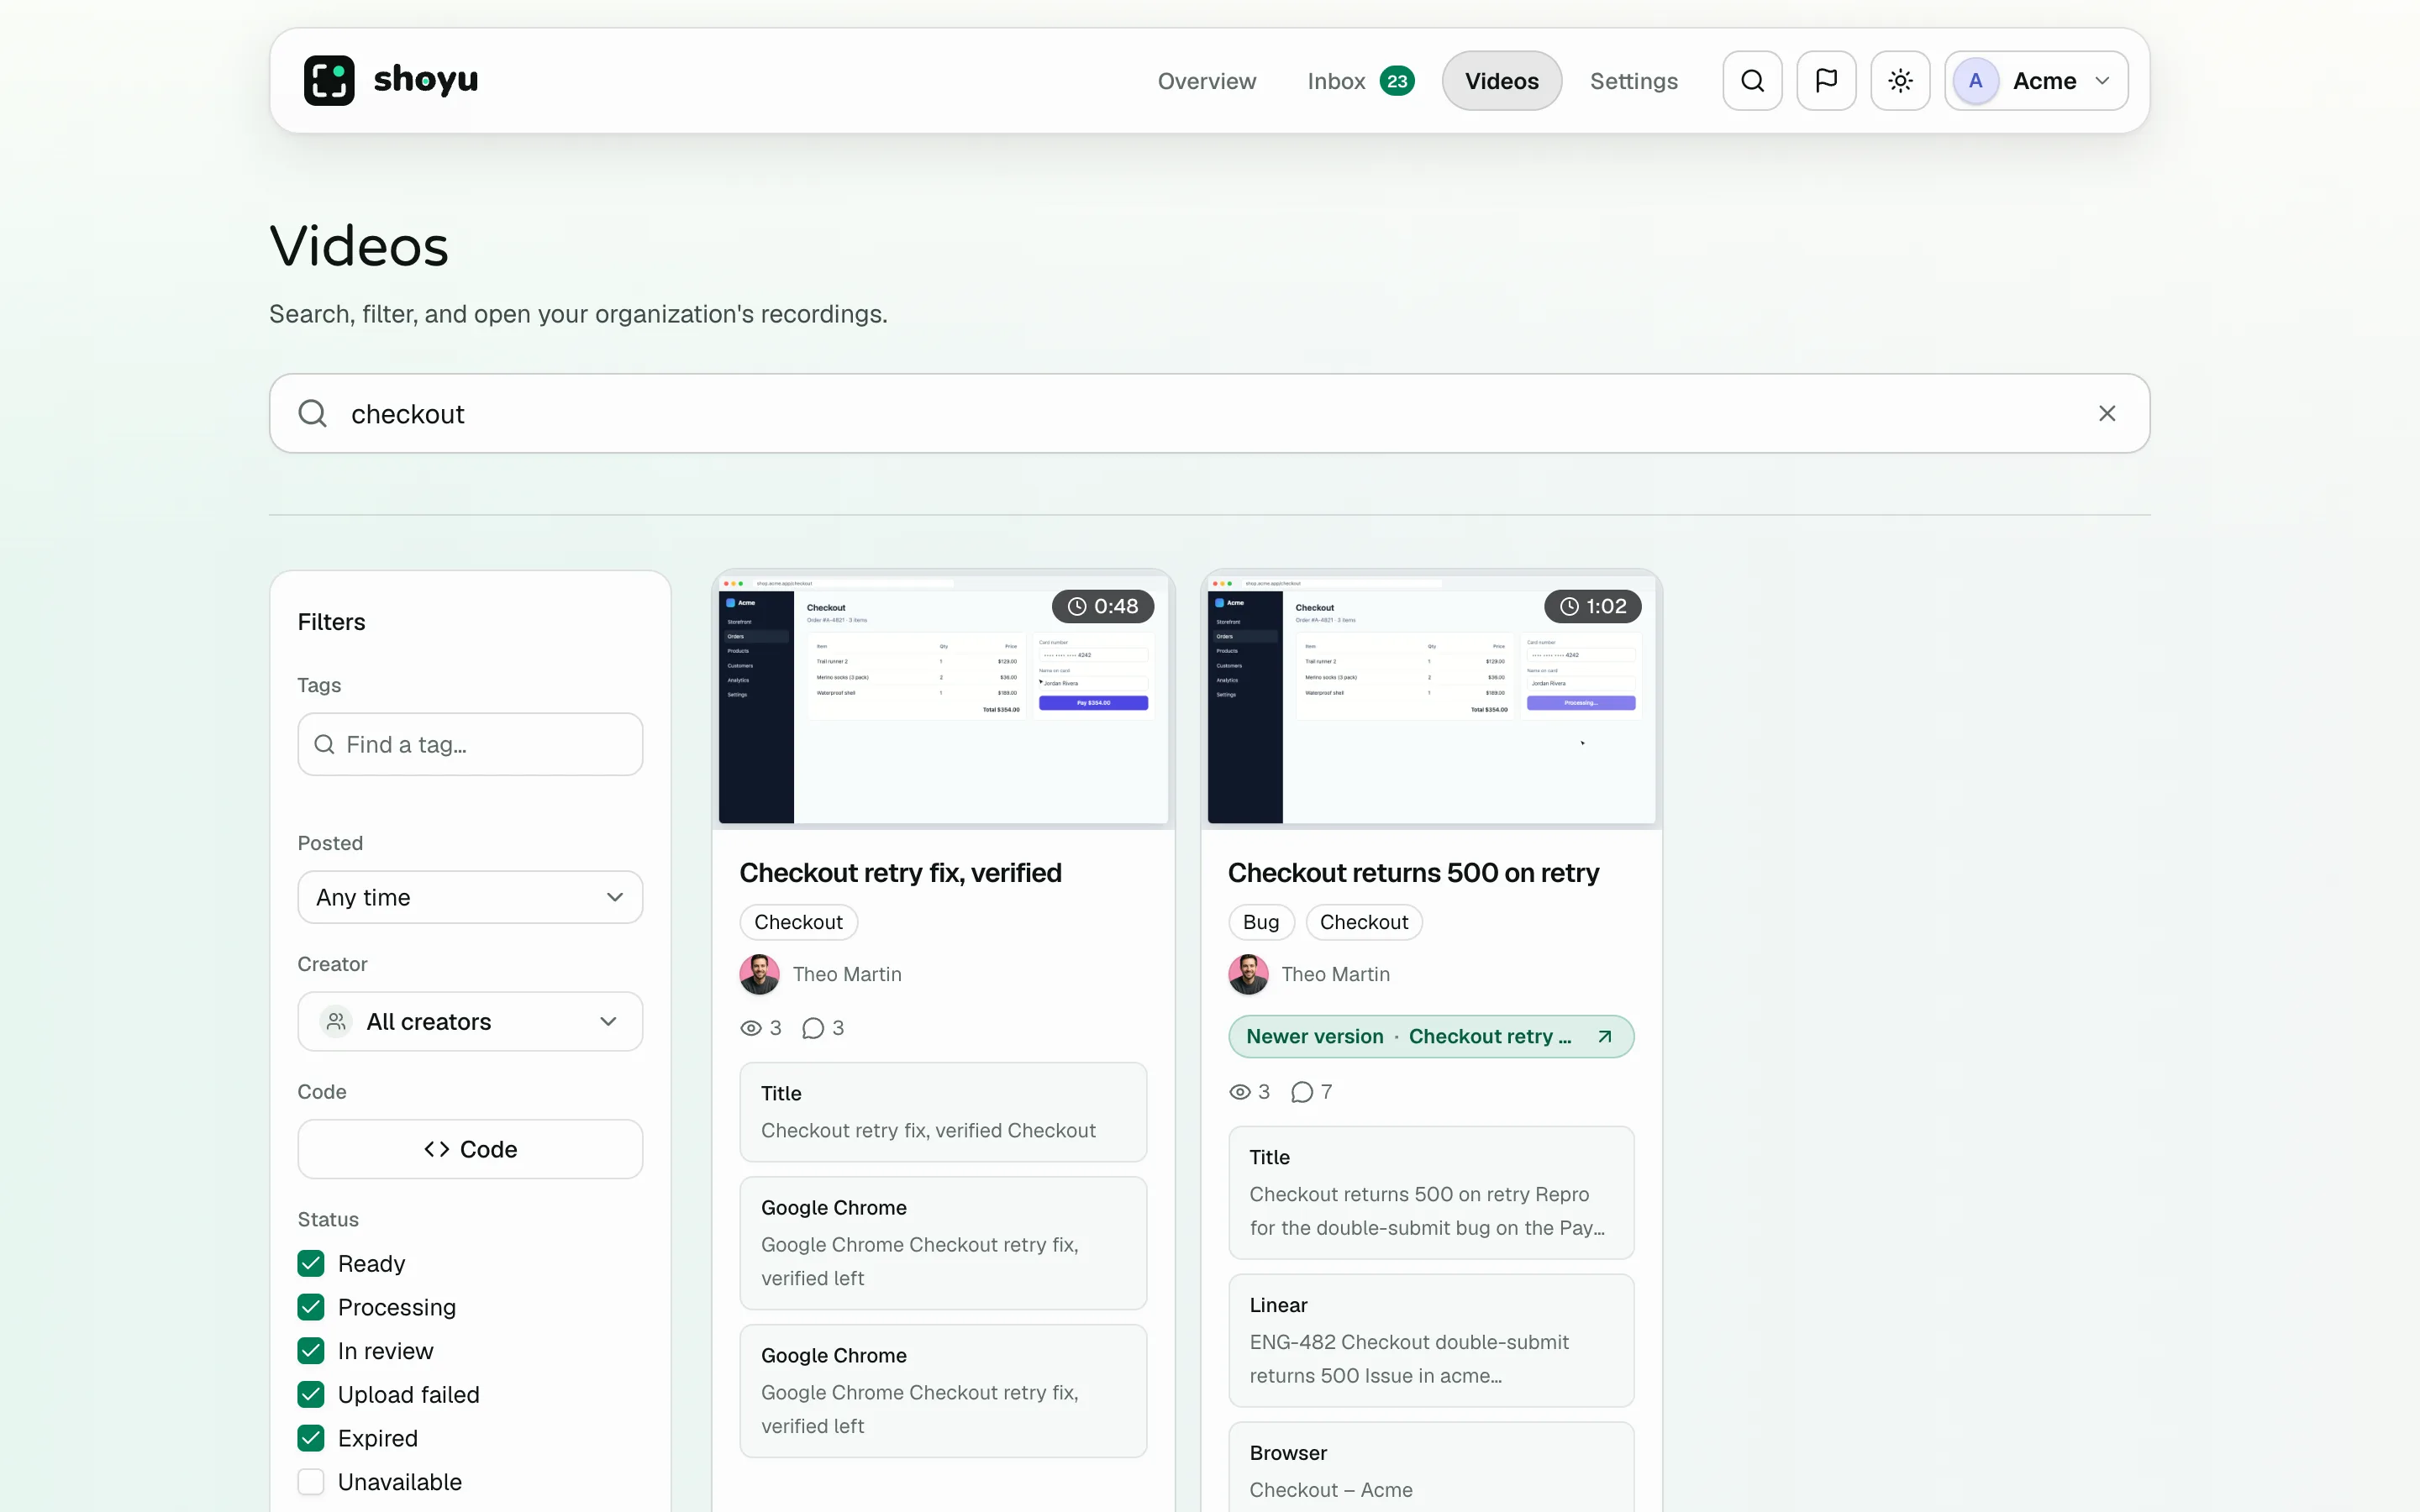The width and height of the screenshot is (2420, 1512).
Task: Open newer version arrow icon
Action: [1604, 1037]
